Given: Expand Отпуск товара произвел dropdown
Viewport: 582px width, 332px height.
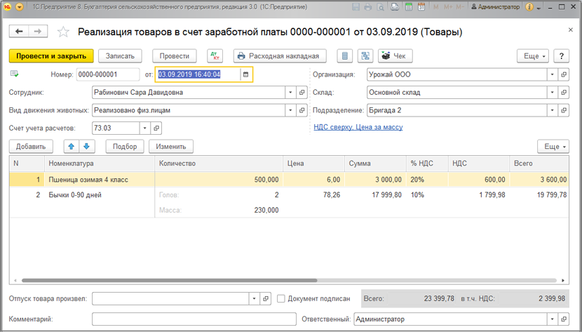Looking at the screenshot, I should point(255,298).
